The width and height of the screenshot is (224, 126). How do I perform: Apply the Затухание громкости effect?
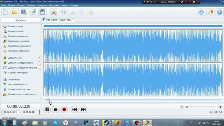click(x=19, y=51)
